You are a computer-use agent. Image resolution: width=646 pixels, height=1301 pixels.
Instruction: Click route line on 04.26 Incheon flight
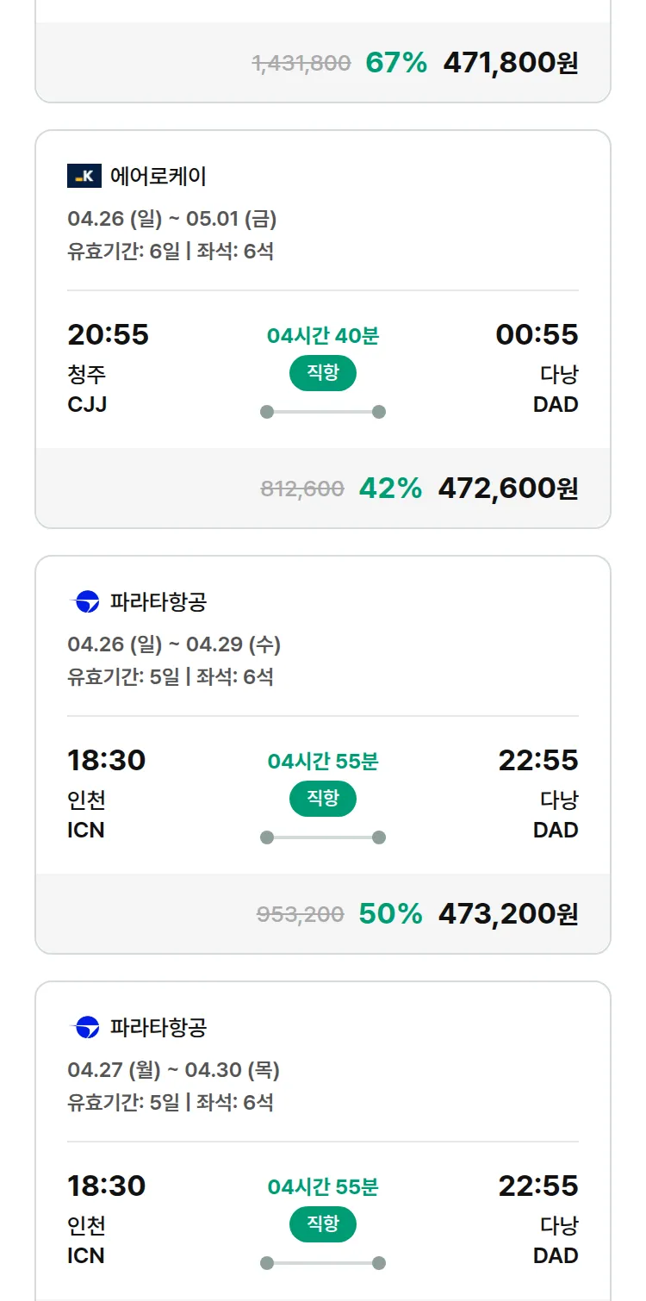[x=322, y=837]
